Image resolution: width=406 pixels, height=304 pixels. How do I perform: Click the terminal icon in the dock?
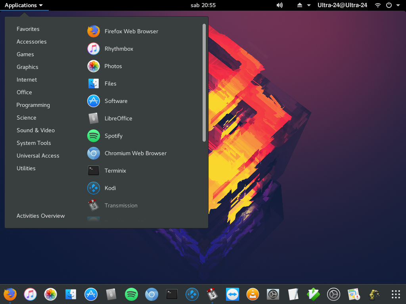172,294
